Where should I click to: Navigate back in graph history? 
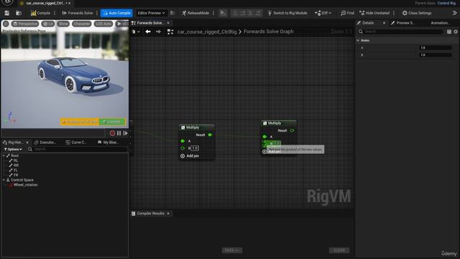coord(148,32)
